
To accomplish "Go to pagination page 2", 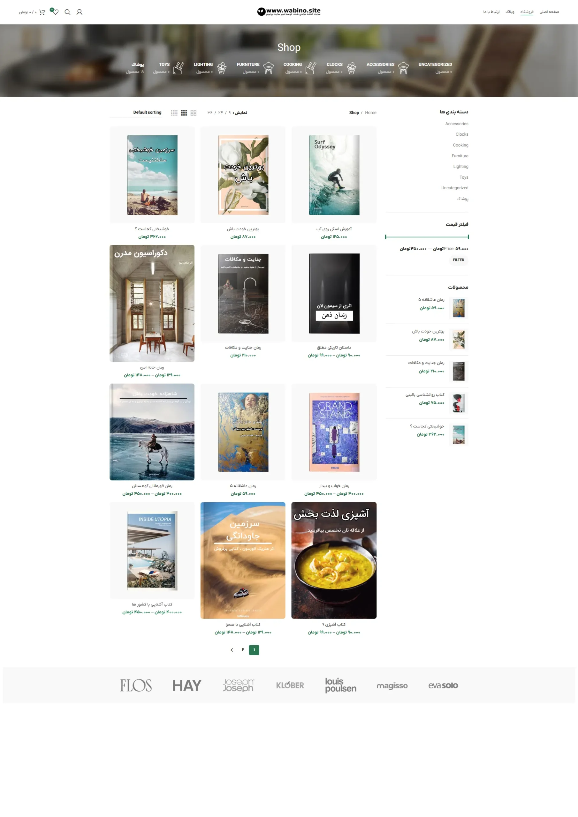I will (243, 650).
